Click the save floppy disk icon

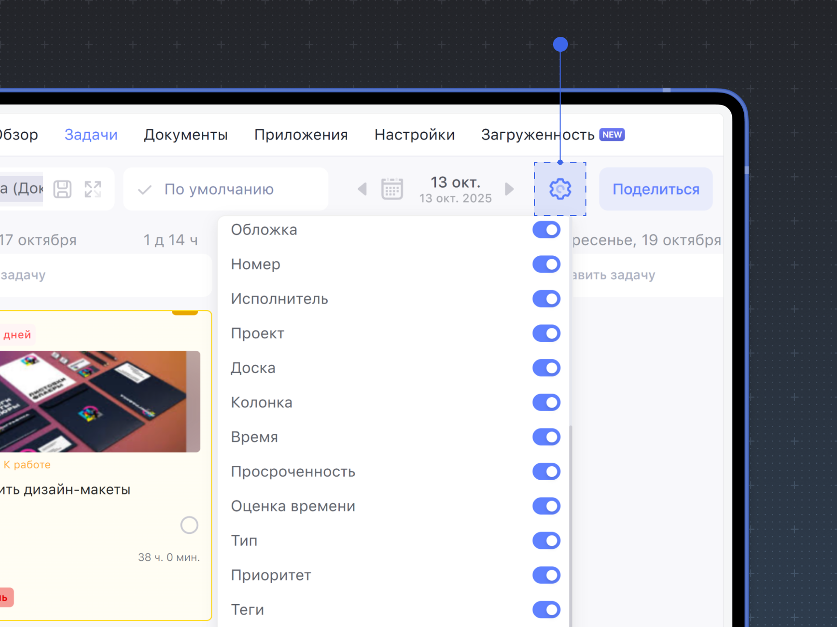click(62, 189)
